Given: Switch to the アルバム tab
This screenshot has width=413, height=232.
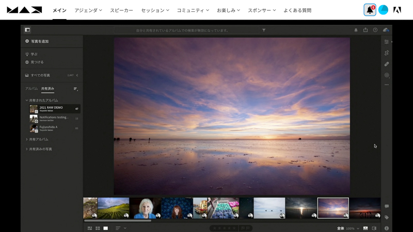Looking at the screenshot, I should point(31,89).
